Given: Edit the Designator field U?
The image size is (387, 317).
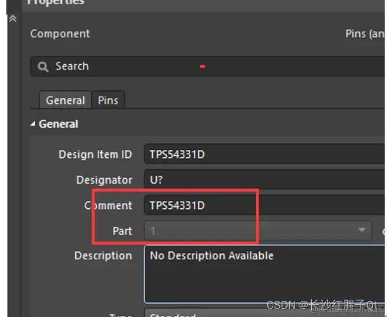Looking at the screenshot, I should [x=264, y=180].
